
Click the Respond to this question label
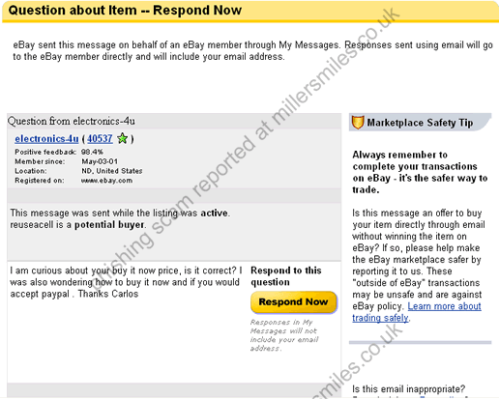pos(286,276)
